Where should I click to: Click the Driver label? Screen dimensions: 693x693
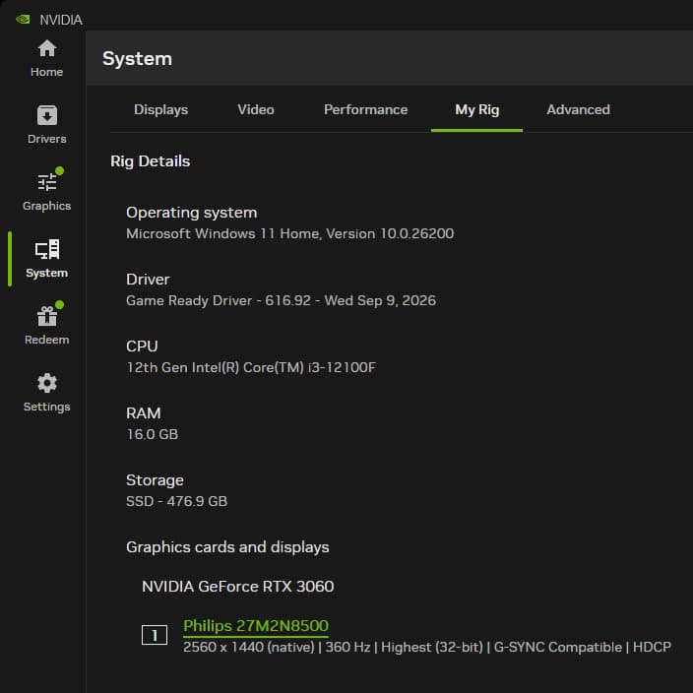tap(148, 280)
